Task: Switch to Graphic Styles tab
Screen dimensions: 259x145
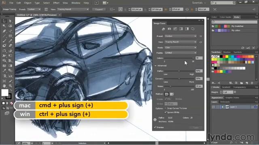Action: click(232, 97)
